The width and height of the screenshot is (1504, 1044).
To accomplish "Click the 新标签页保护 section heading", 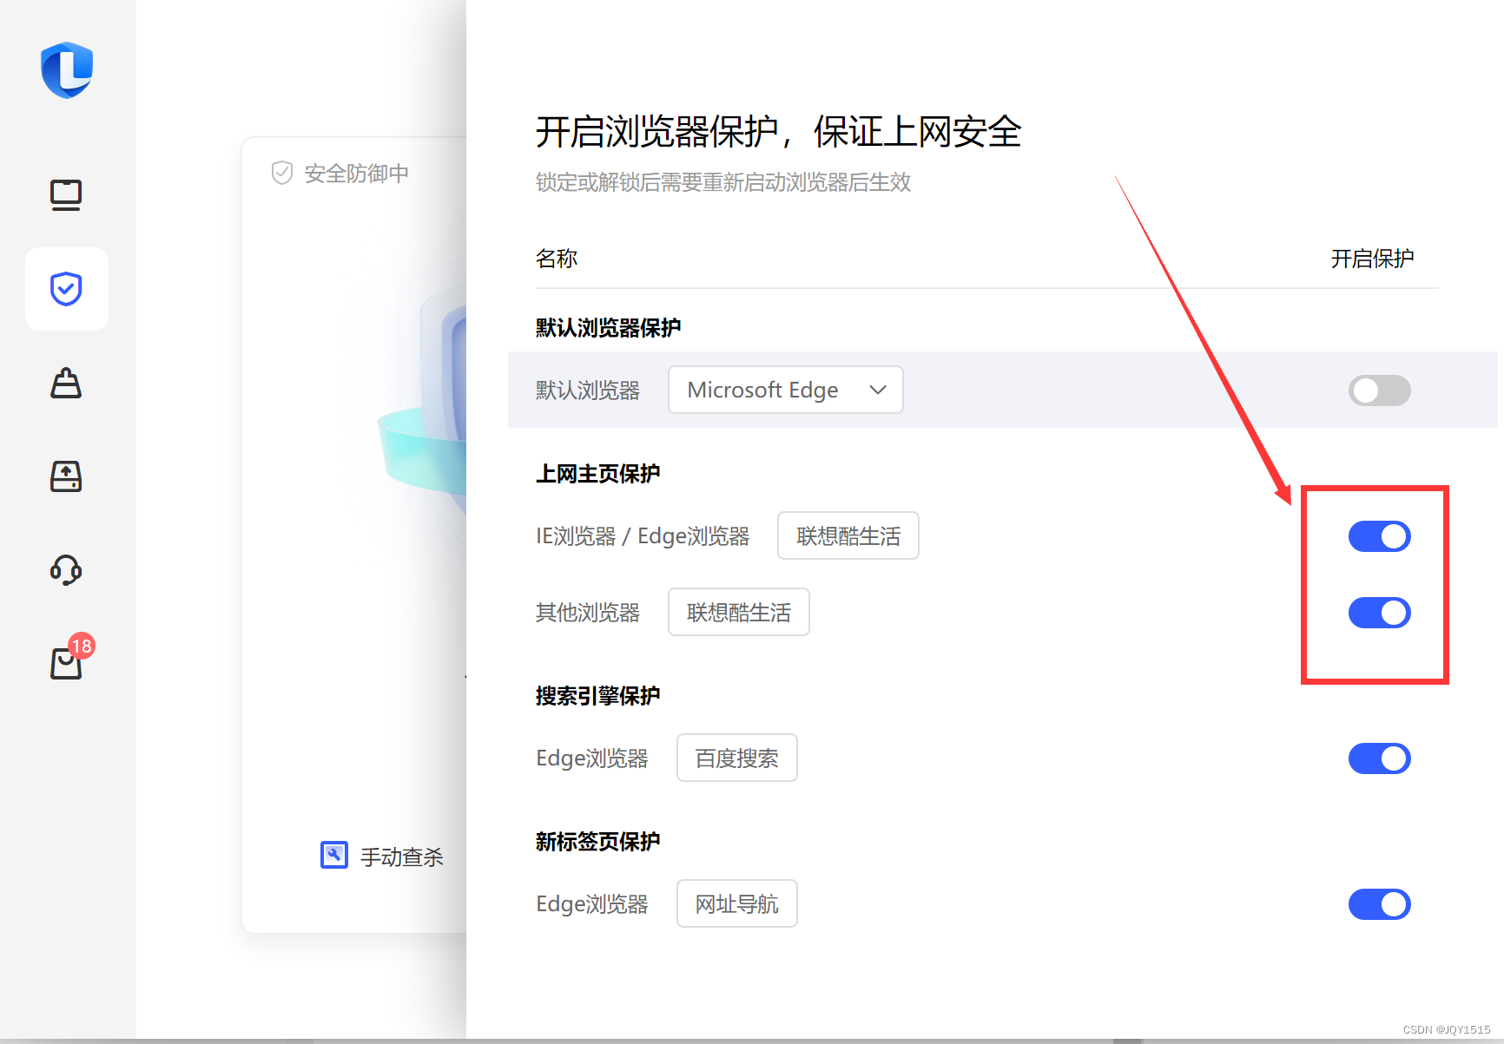I will [597, 842].
